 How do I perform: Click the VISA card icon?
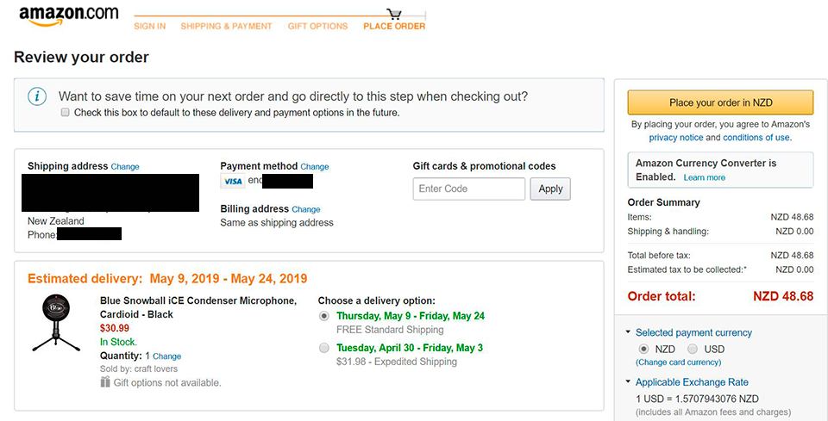pyautogui.click(x=232, y=182)
